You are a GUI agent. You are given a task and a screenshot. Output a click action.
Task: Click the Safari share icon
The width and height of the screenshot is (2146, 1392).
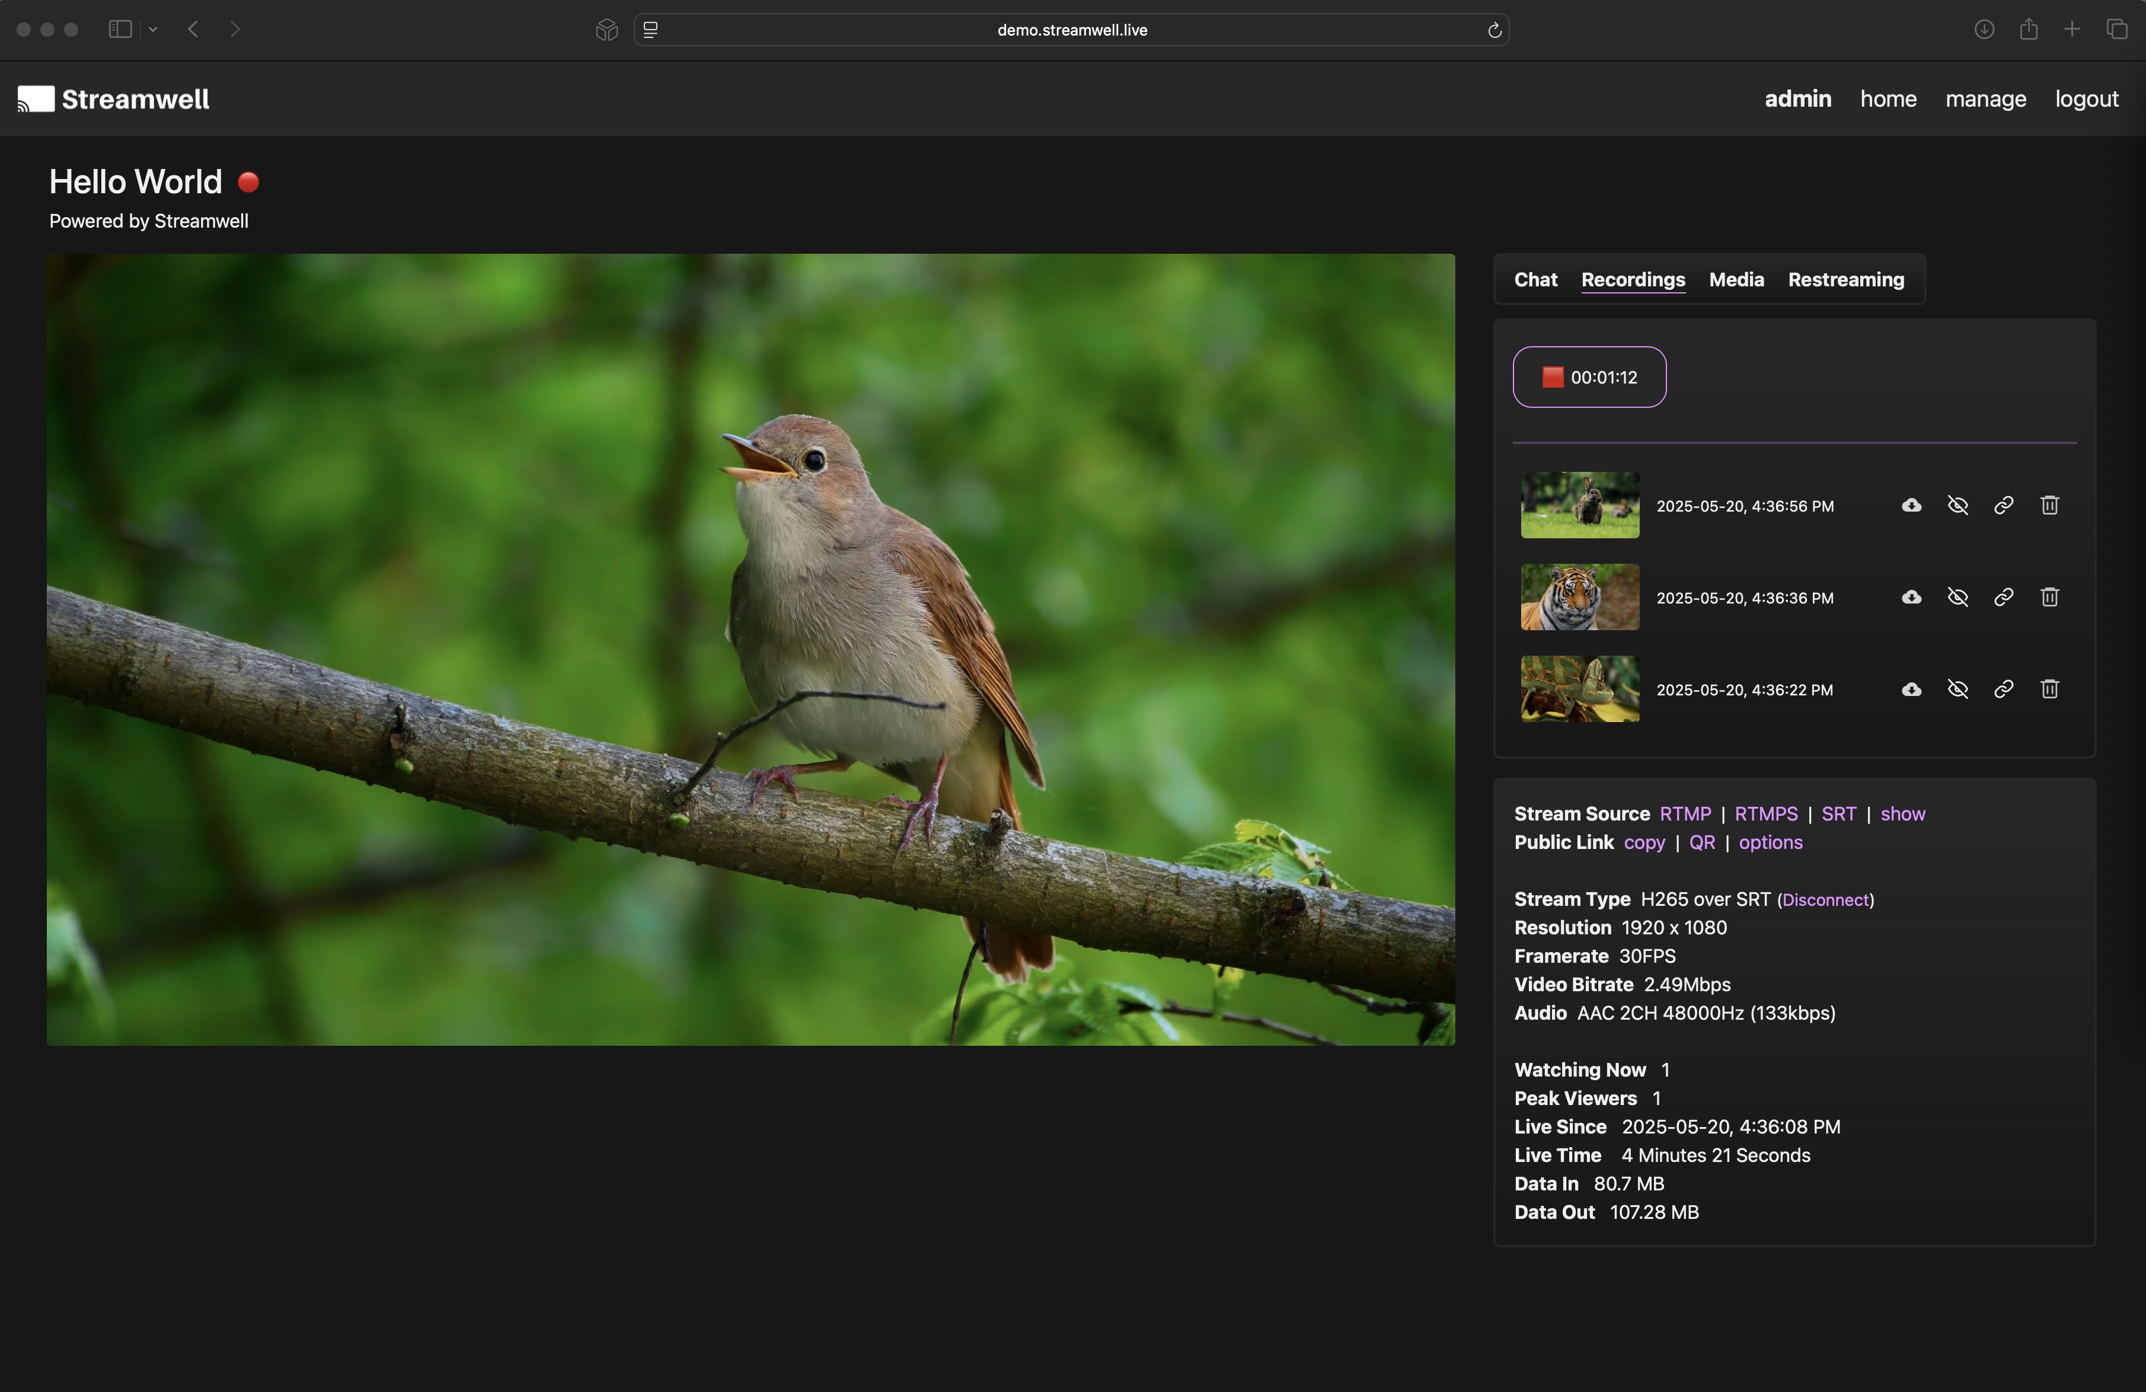tap(2028, 30)
